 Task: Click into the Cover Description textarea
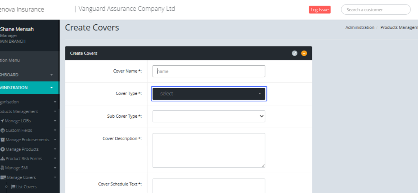(209, 150)
